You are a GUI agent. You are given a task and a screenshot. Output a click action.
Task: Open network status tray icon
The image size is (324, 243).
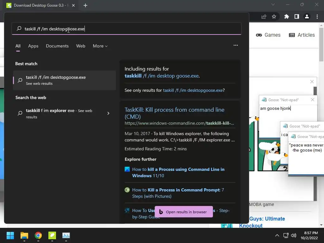(x=286, y=235)
